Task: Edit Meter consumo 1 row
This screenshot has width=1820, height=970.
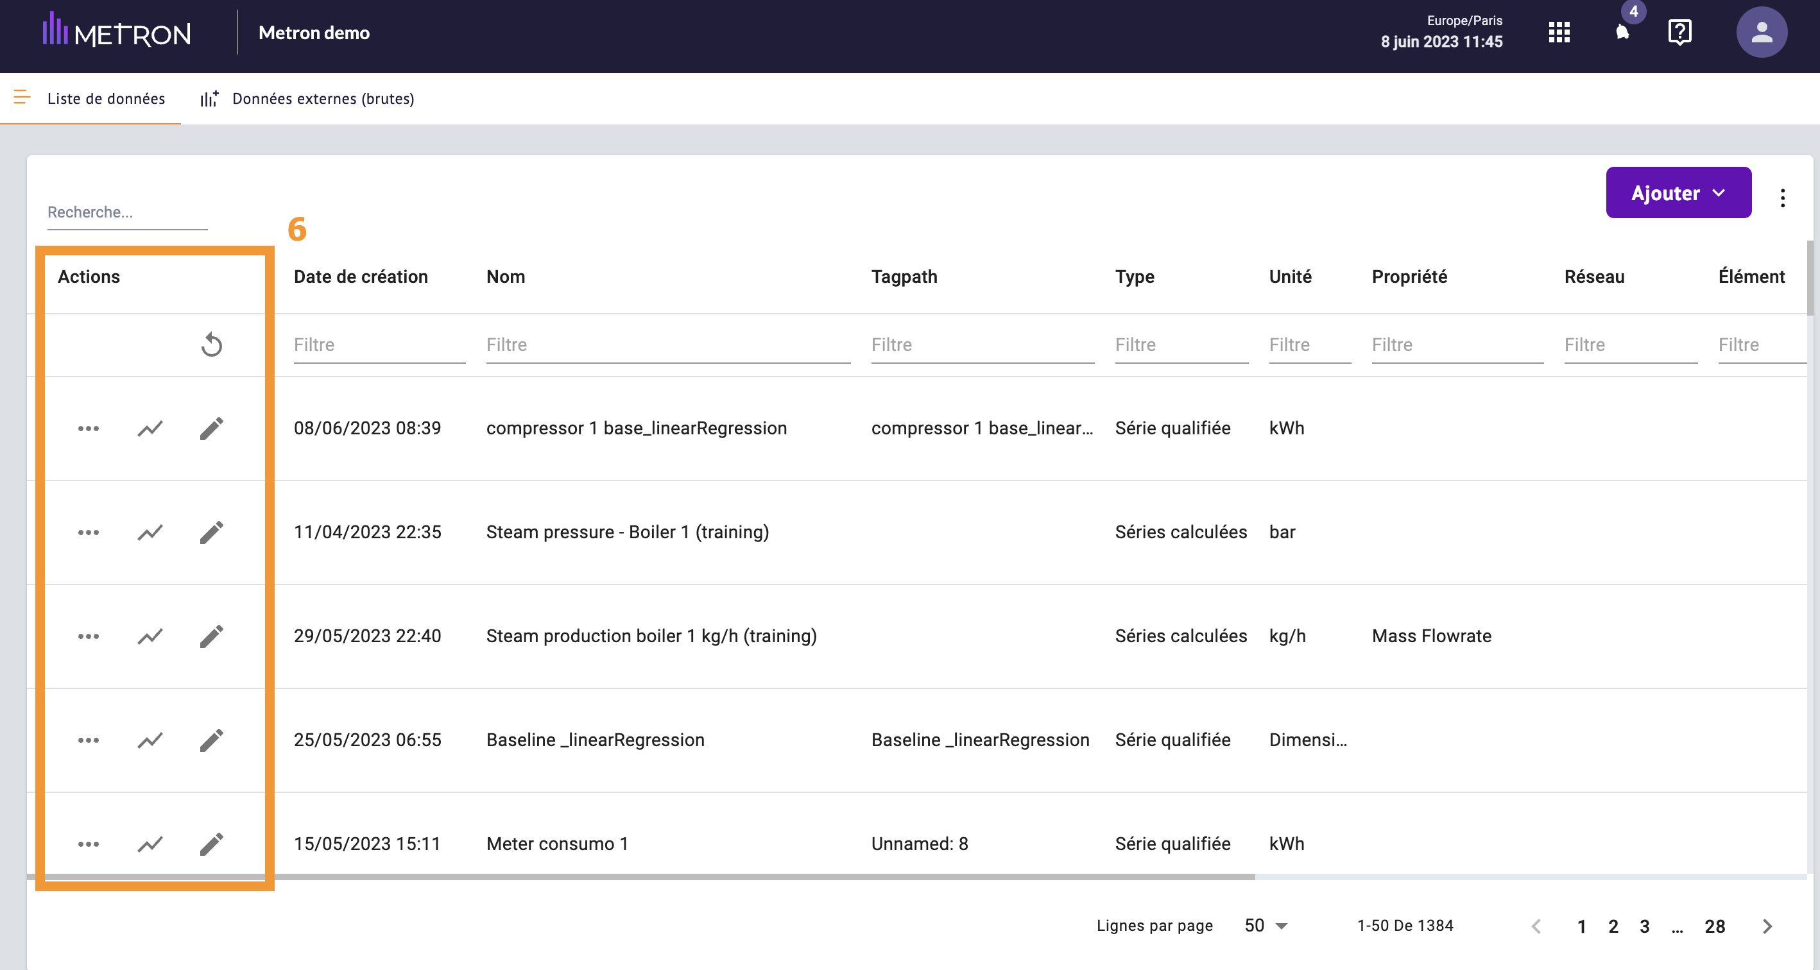Action: (211, 844)
